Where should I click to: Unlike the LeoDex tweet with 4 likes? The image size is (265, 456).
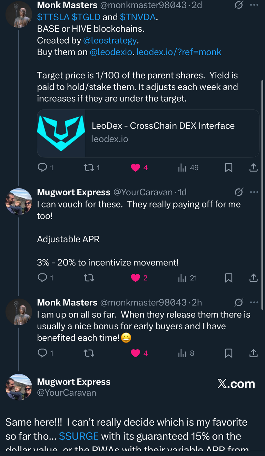point(136,168)
